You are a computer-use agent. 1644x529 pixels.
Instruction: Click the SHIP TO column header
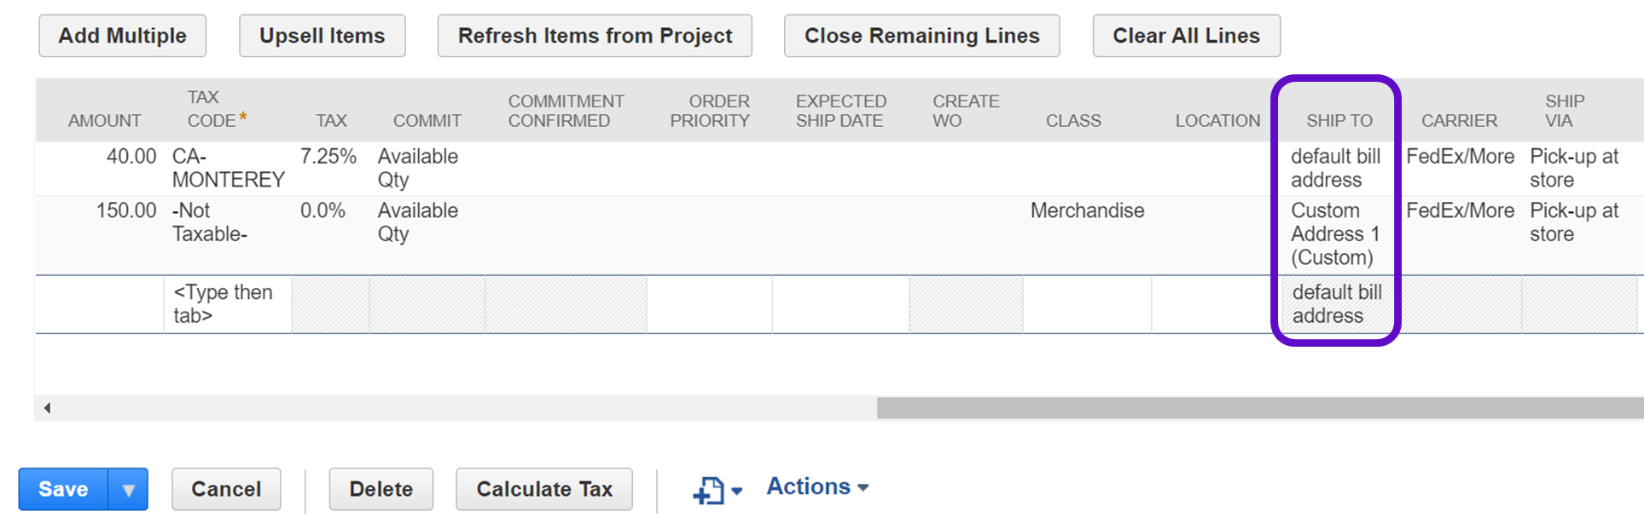pyautogui.click(x=1339, y=121)
